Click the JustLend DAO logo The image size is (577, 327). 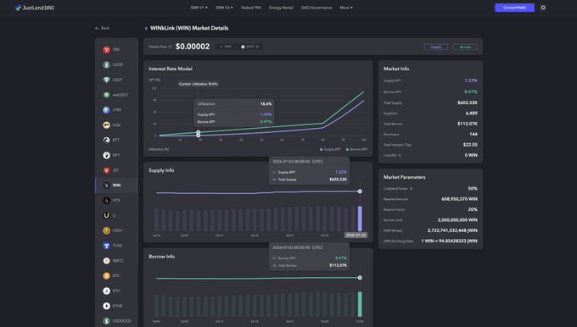pyautogui.click(x=34, y=8)
